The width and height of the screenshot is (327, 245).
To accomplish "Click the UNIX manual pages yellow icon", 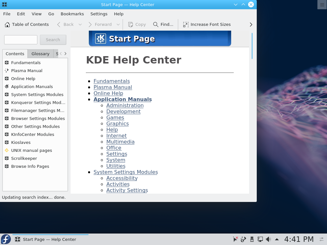I will coord(7,150).
